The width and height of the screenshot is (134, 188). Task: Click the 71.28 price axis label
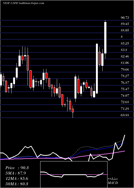125,109
